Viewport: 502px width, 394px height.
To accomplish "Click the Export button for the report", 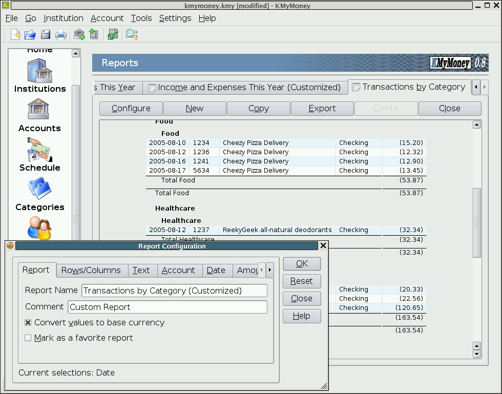I will [x=322, y=108].
